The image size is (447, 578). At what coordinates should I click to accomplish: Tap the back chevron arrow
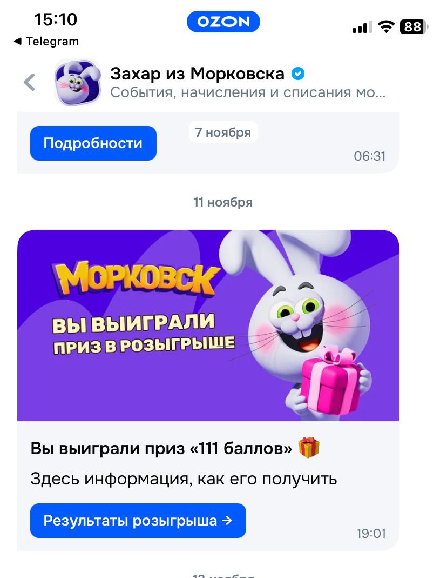click(30, 82)
